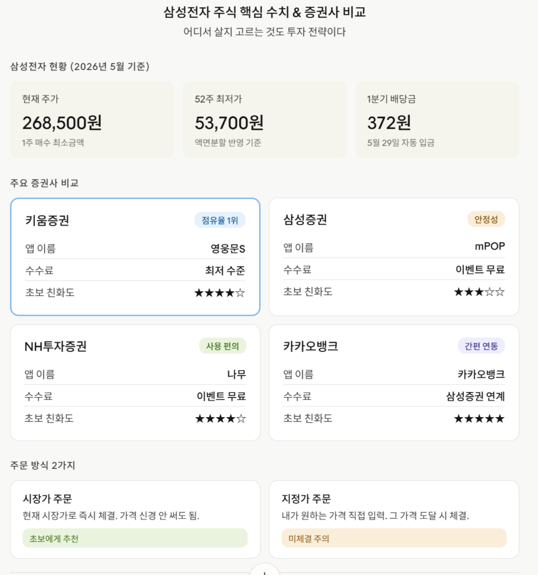Viewport: 538px width, 575px height.
Task: Click the 사용 편의 badge
Action: 222,346
